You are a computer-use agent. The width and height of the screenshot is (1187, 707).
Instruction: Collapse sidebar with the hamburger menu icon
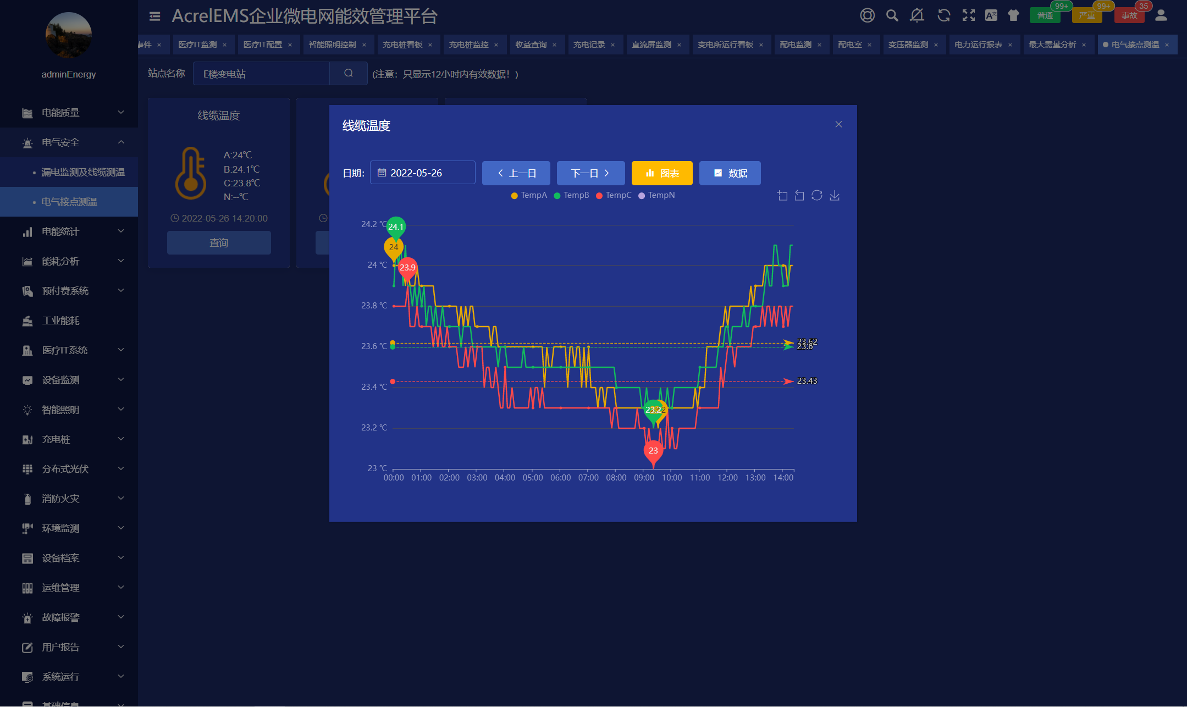[154, 16]
